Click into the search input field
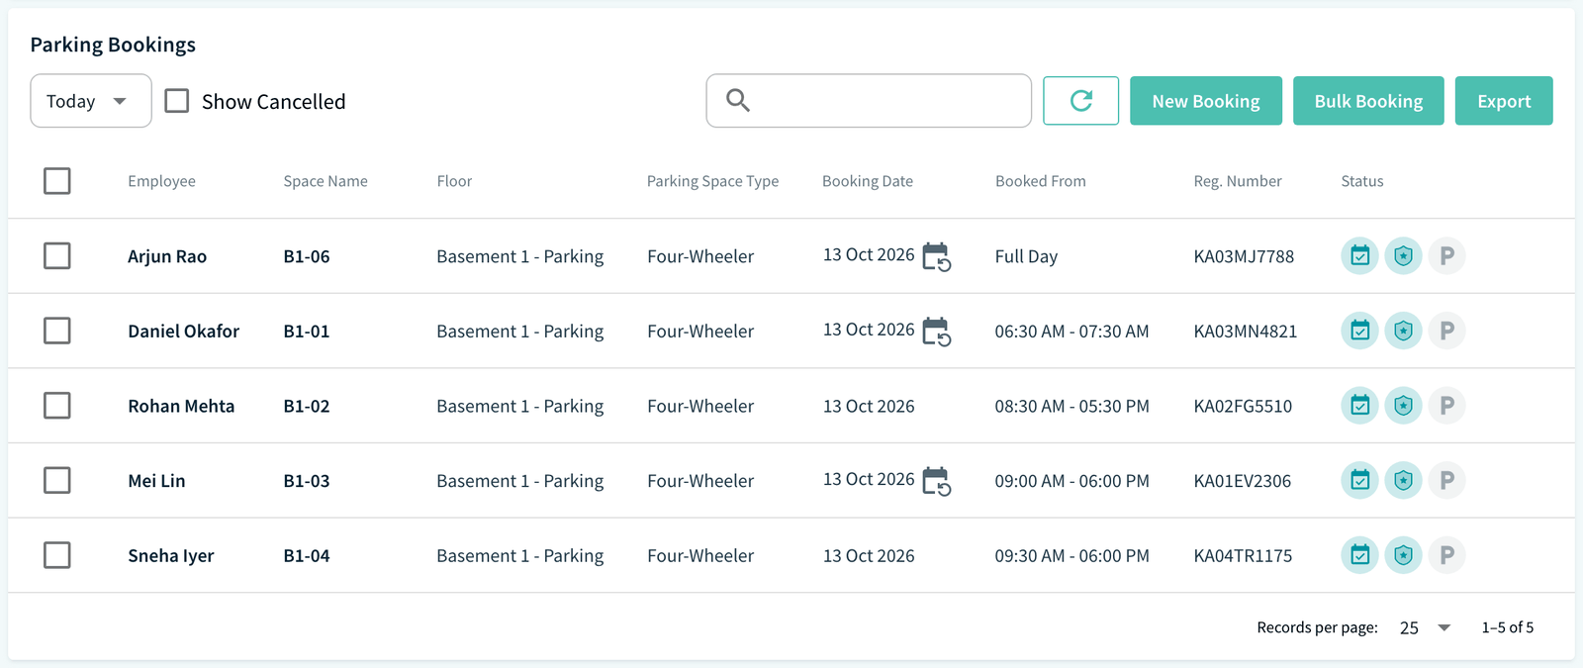Image resolution: width=1583 pixels, height=668 pixels. coord(869,101)
